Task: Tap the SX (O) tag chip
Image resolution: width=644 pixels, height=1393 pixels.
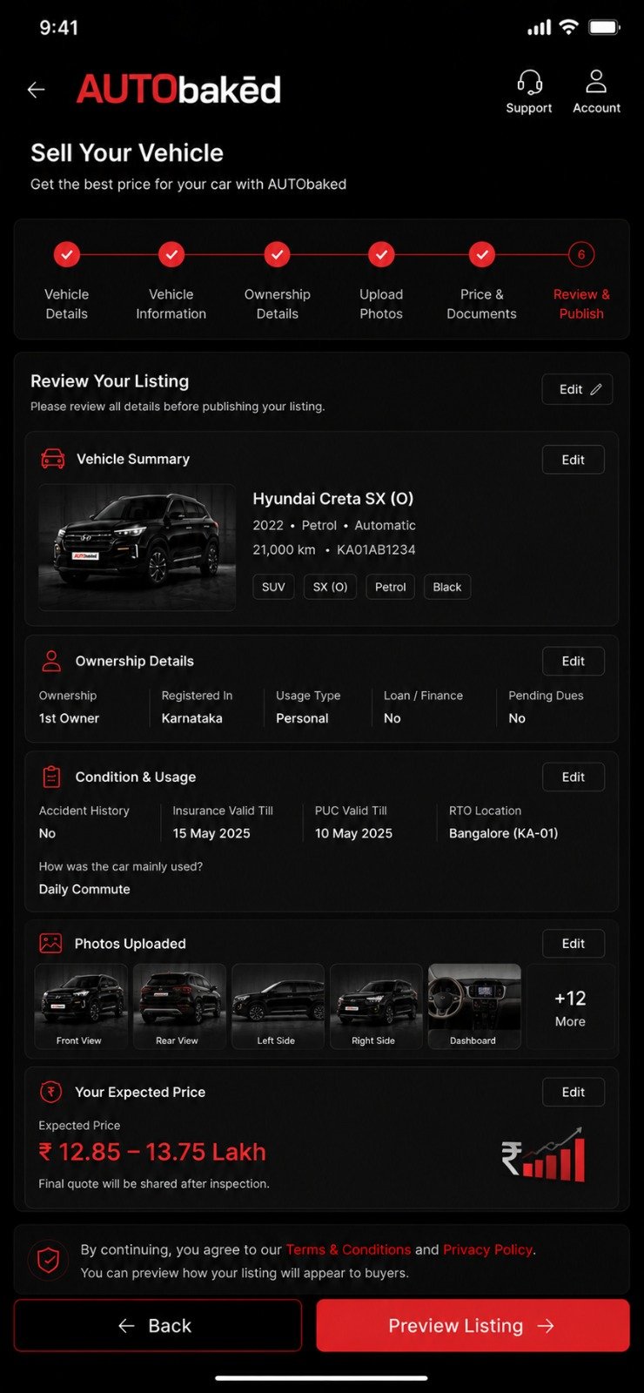Action: point(330,587)
